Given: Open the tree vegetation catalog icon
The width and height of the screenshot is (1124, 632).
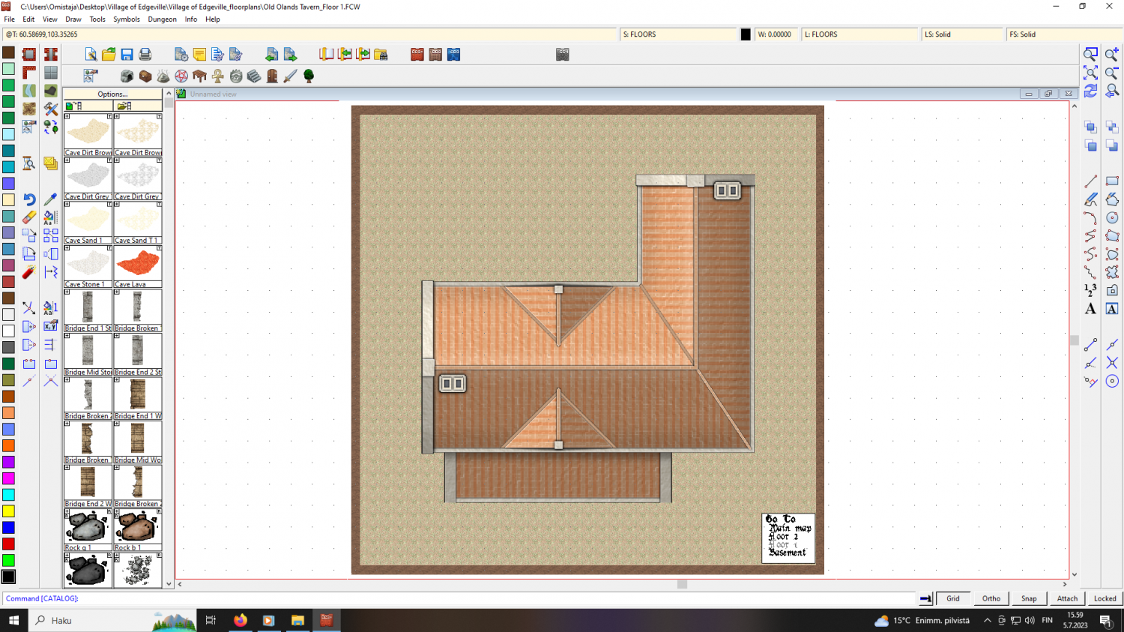Looking at the screenshot, I should tap(308, 76).
